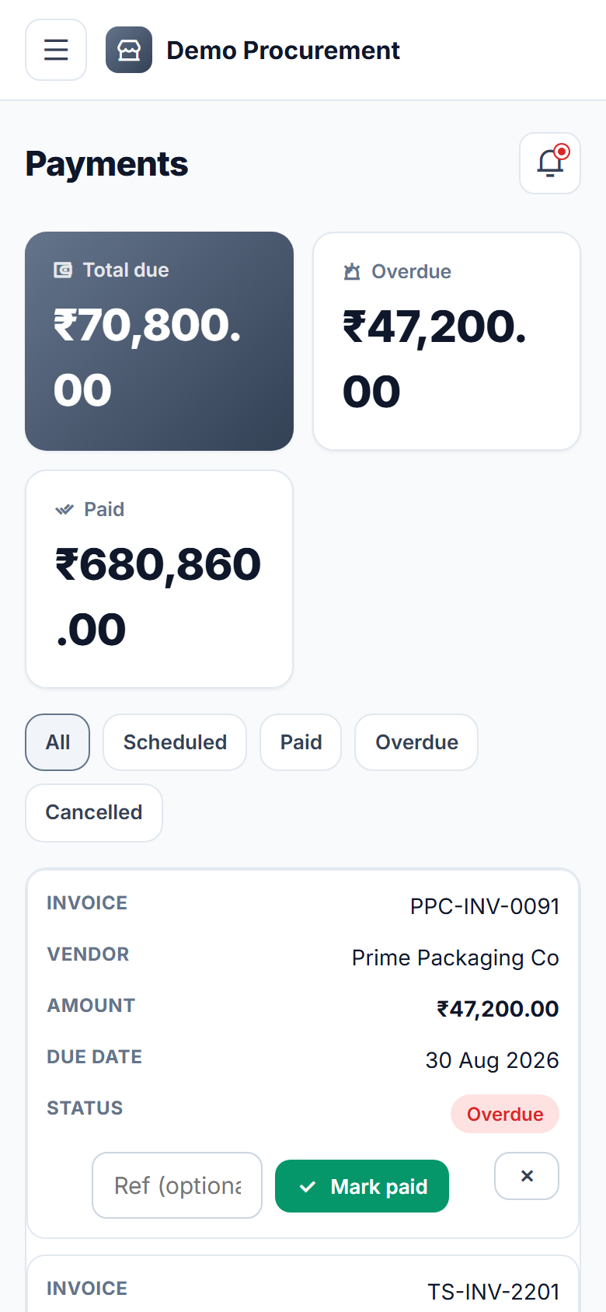This screenshot has height=1312, width=606.
Task: Filter payments by Scheduled
Action: (x=175, y=742)
